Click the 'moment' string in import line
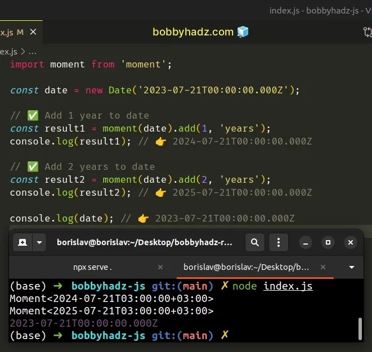The height and width of the screenshot is (352, 372). tap(143, 64)
